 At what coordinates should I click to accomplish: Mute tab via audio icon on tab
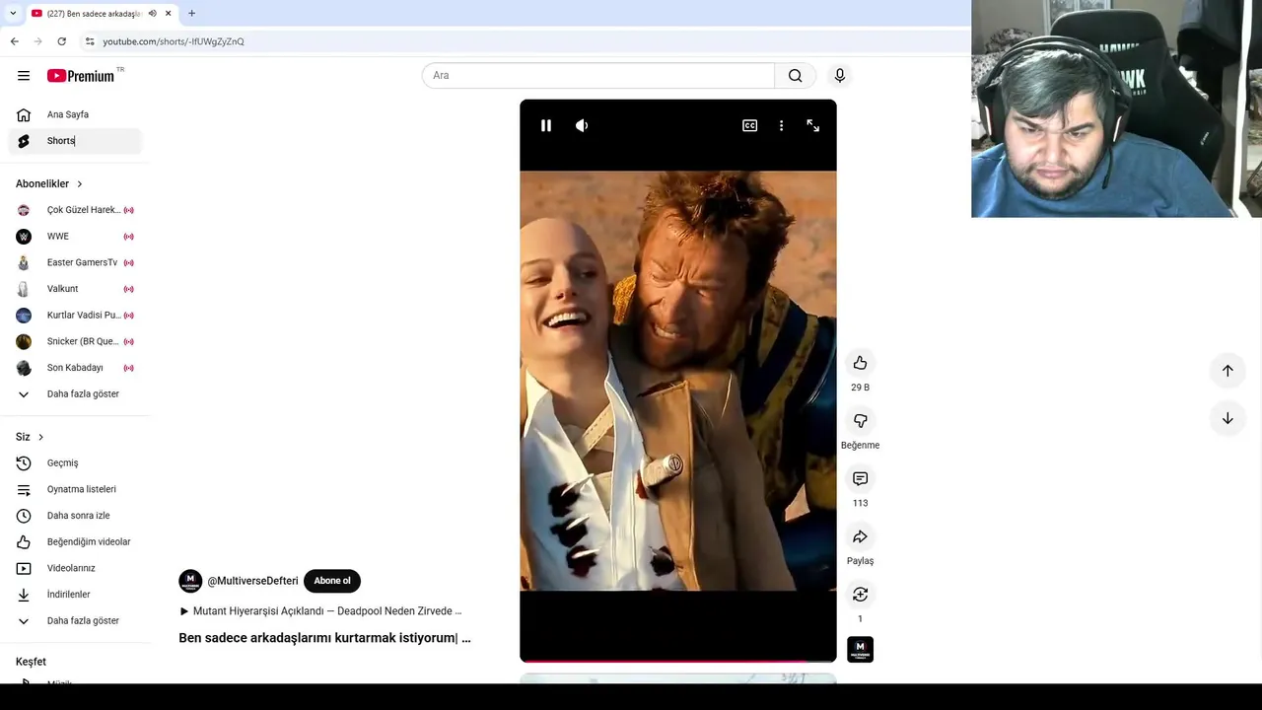152,13
